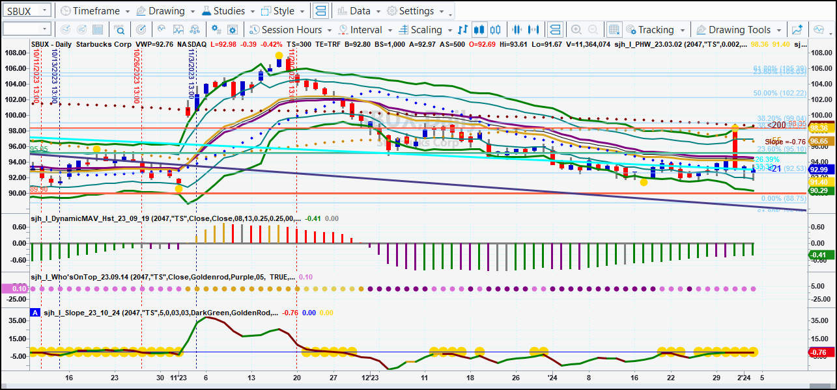Open the Timeframe menu
This screenshot has width=837, height=390.
coord(94,11)
